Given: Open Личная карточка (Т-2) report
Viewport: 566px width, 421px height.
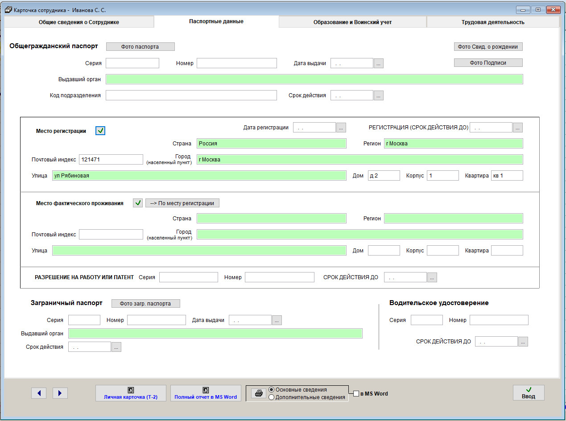Looking at the screenshot, I should coord(131,393).
